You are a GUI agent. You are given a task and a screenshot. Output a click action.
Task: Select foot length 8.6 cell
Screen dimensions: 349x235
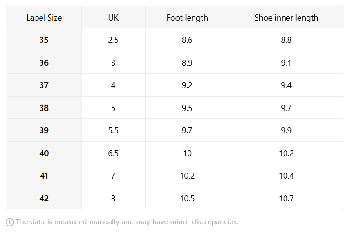coord(187,40)
